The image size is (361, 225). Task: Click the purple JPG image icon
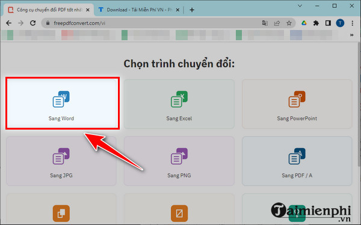tap(61, 156)
